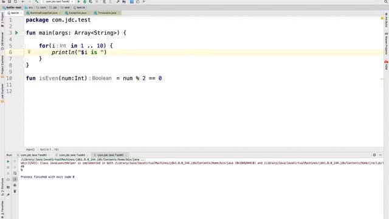Open Project Structure icon in toolbar

pos(124,1)
